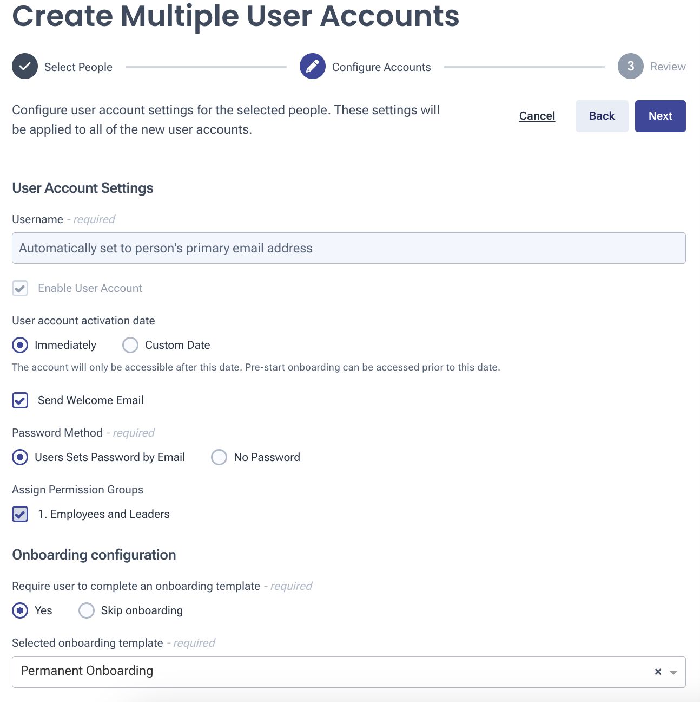700x702 pixels.
Task: Choose the Skip onboarding radio option
Action: pos(87,610)
